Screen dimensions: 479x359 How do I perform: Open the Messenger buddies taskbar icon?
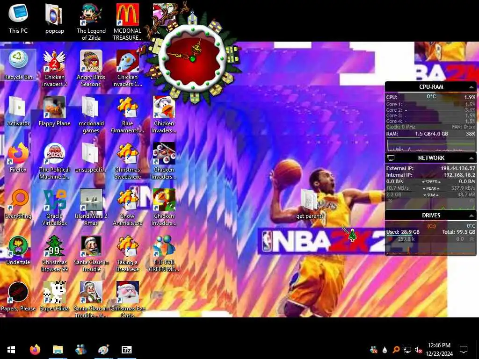click(80, 350)
